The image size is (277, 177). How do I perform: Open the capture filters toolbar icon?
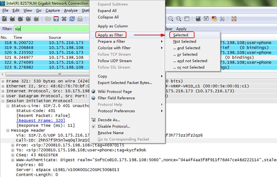(198, 19)
